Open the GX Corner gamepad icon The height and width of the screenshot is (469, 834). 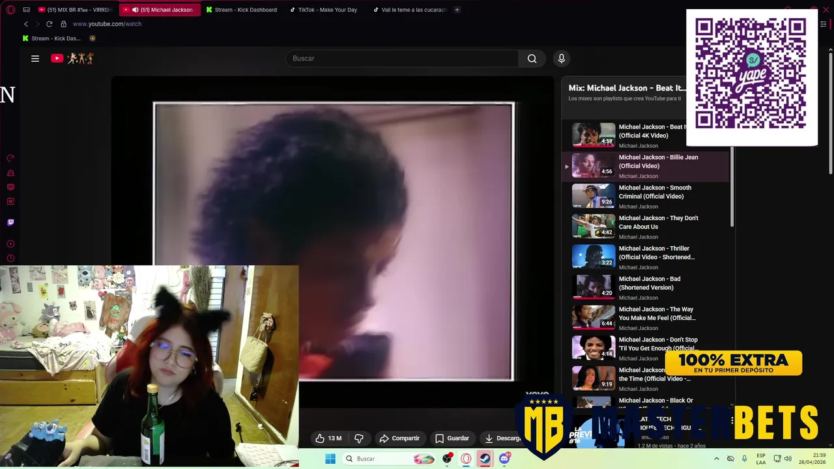pos(27,10)
